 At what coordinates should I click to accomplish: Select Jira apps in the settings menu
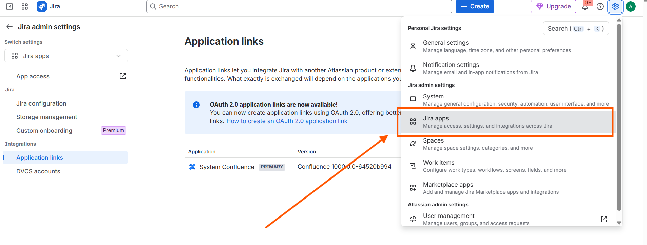(x=508, y=121)
